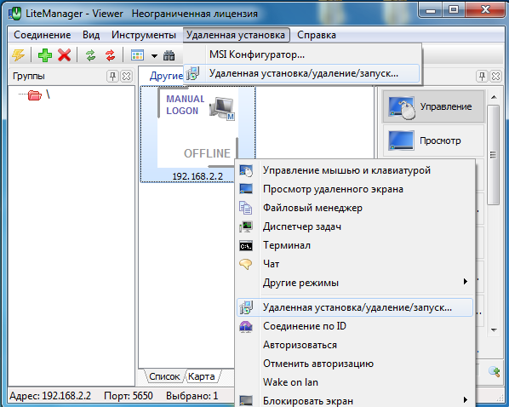Screen dimensions: 509x407
Task: Click the zoom magnifier icon at bottom right
Action: point(494,371)
